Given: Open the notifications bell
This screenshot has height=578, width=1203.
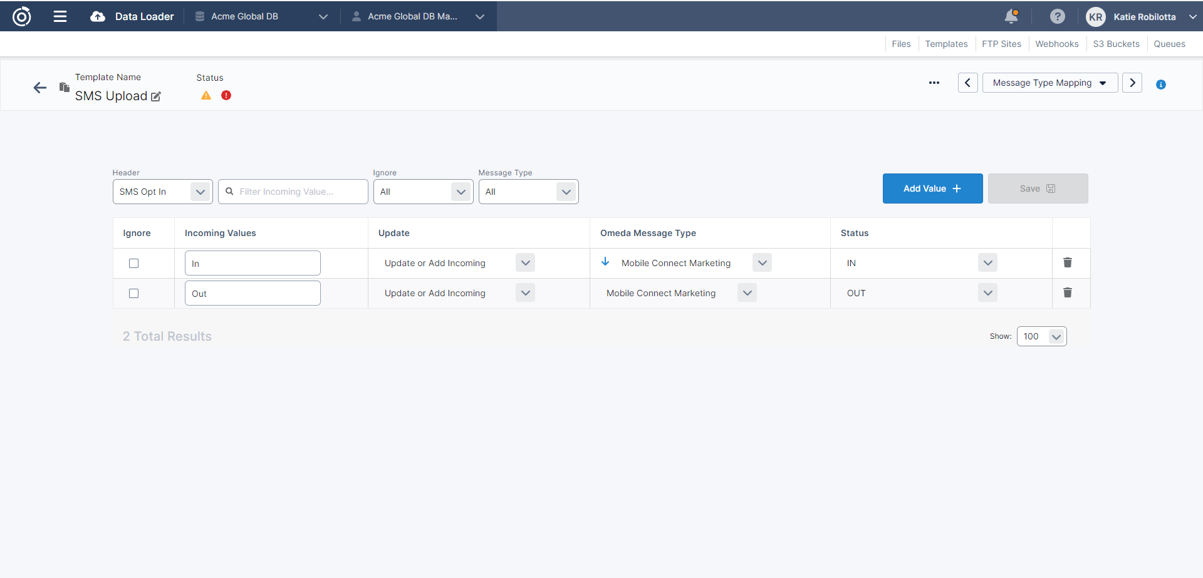Looking at the screenshot, I should pos(1011,16).
